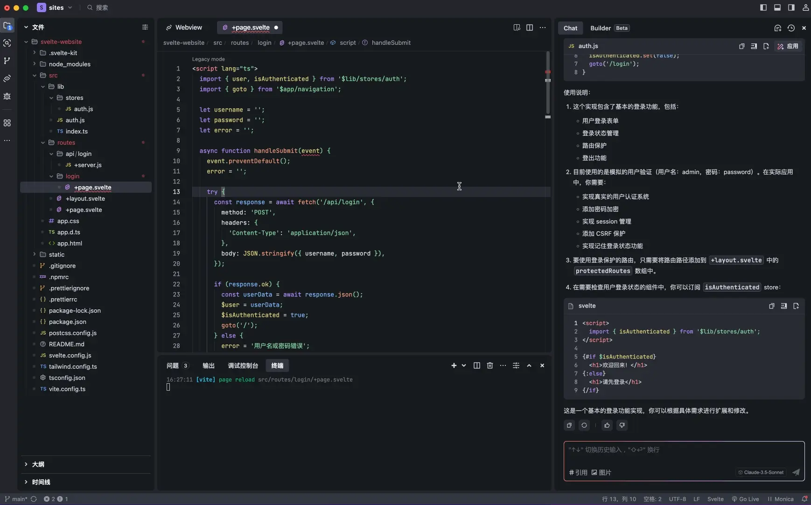Click the send message arrow icon
This screenshot has height=505, width=811.
click(796, 472)
